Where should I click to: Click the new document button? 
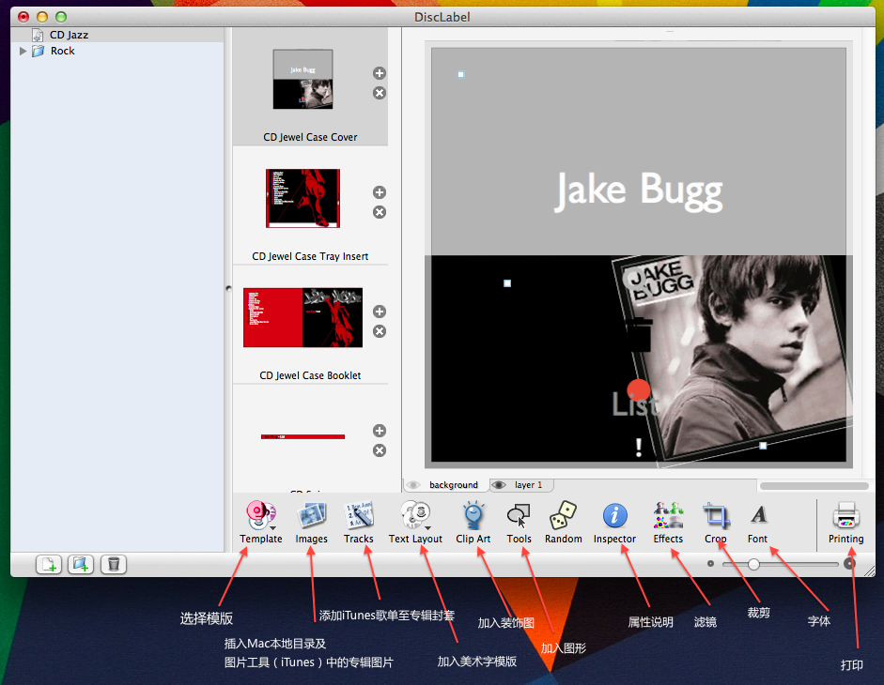click(x=49, y=564)
